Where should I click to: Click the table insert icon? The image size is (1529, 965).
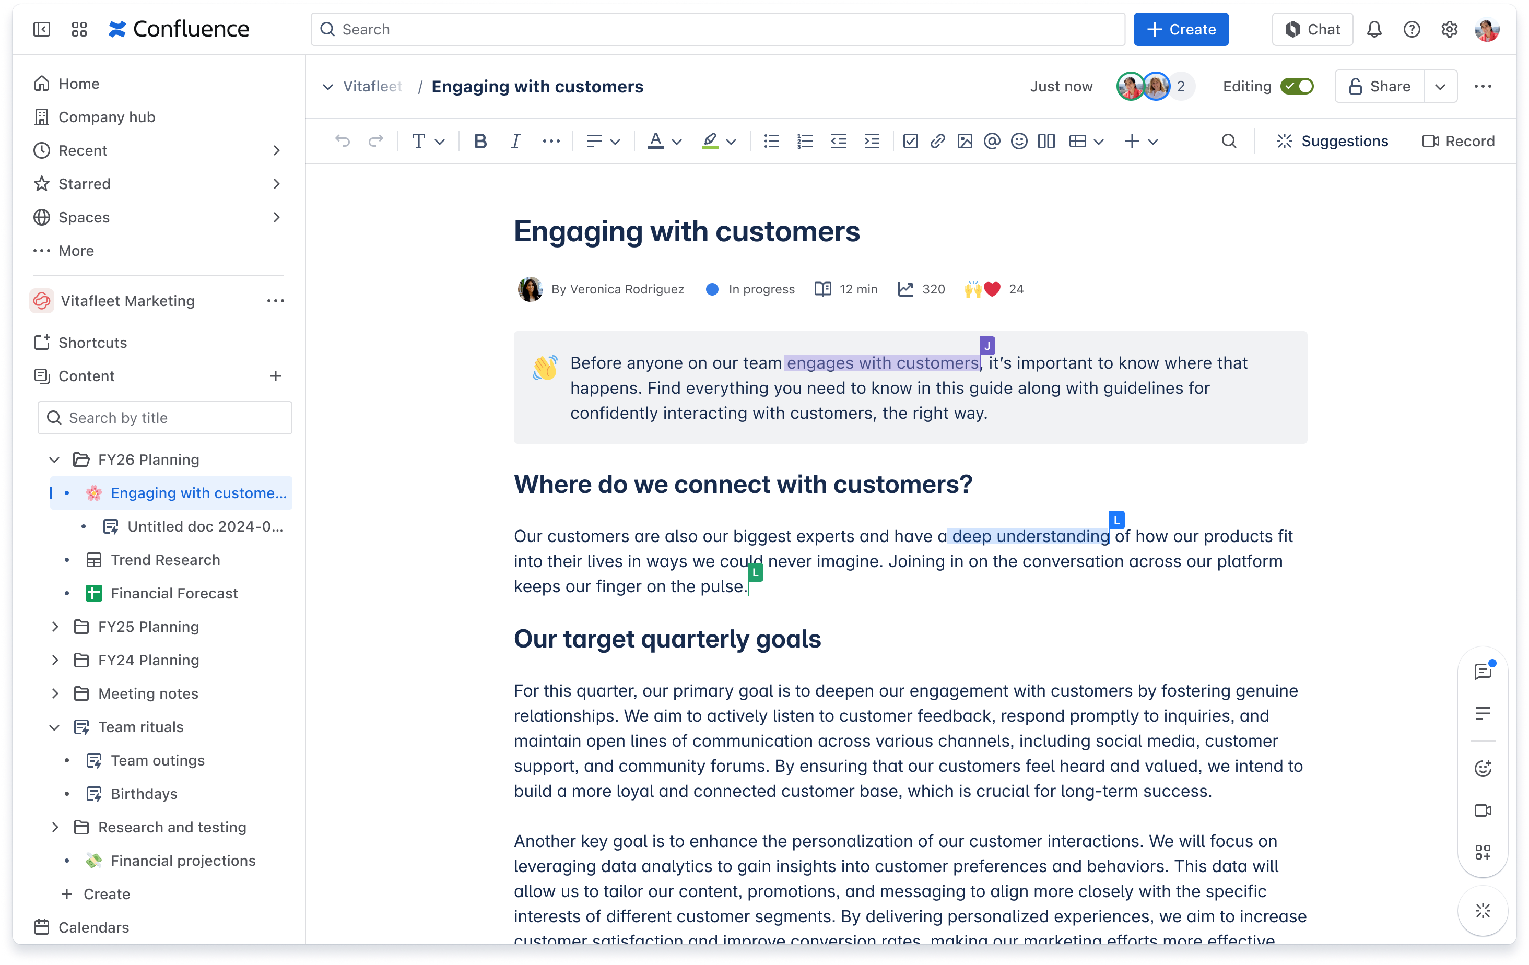click(1077, 141)
